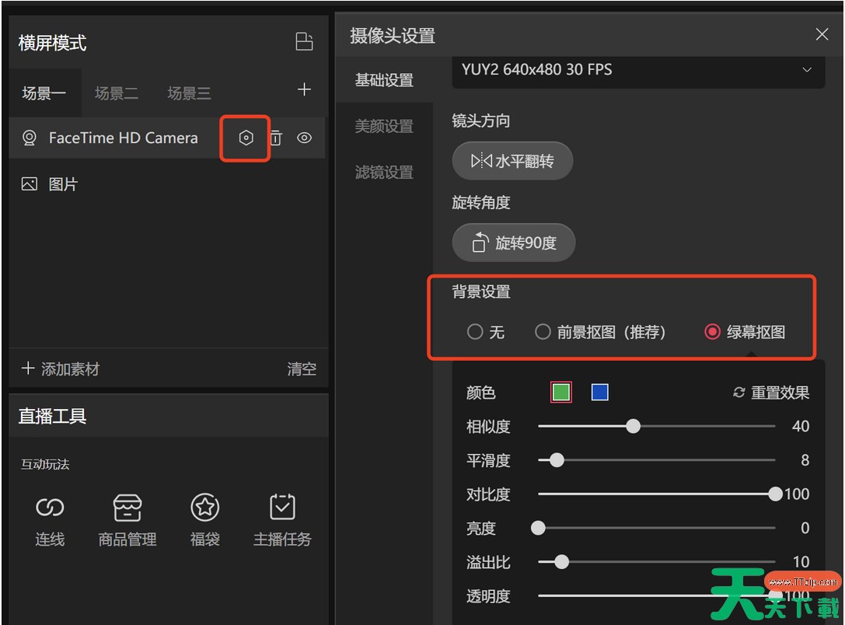Open the 主播任务 tasks tool
845x625 pixels.
point(281,521)
